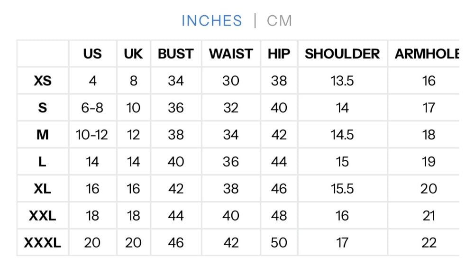Viewport: 474px width, 266px height.
Task: Click the XXXL size row label
Action: pyautogui.click(x=43, y=243)
